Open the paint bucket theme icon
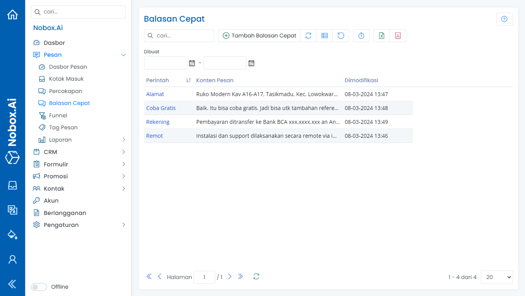This screenshot has width=525, height=296. pos(12,234)
